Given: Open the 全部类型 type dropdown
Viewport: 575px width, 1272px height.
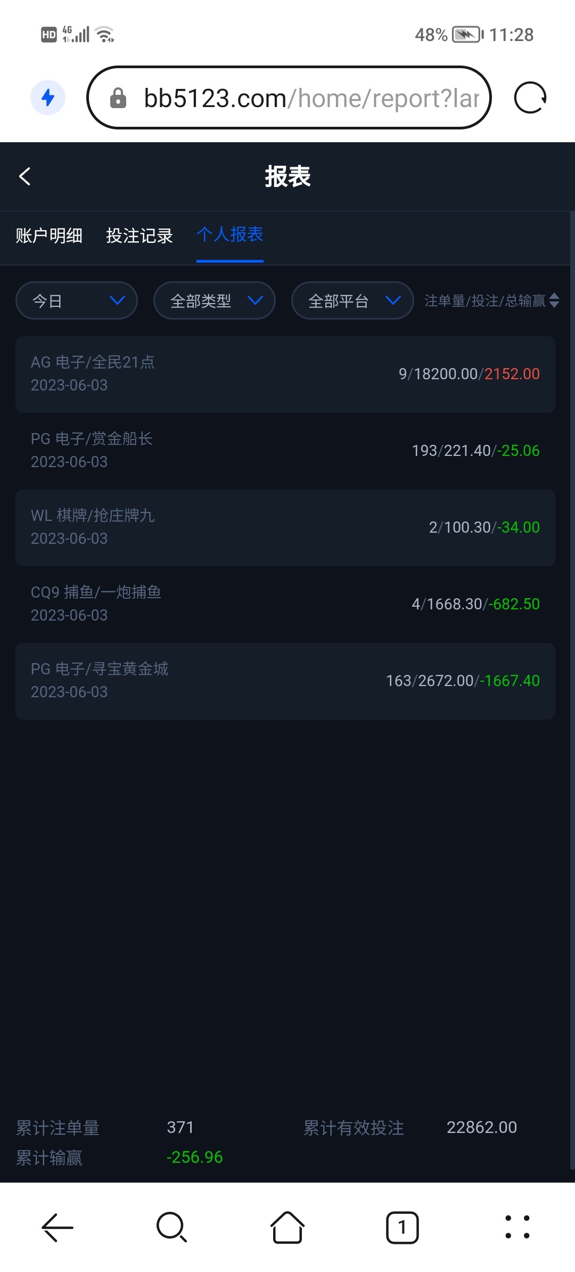Looking at the screenshot, I should coord(214,301).
